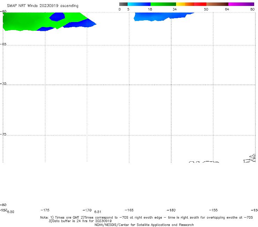The image size is (258, 227).
Task: Click the color bar label '64'
Action: 227,9
